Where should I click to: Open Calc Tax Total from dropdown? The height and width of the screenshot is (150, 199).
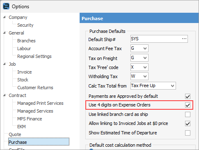[172, 86]
